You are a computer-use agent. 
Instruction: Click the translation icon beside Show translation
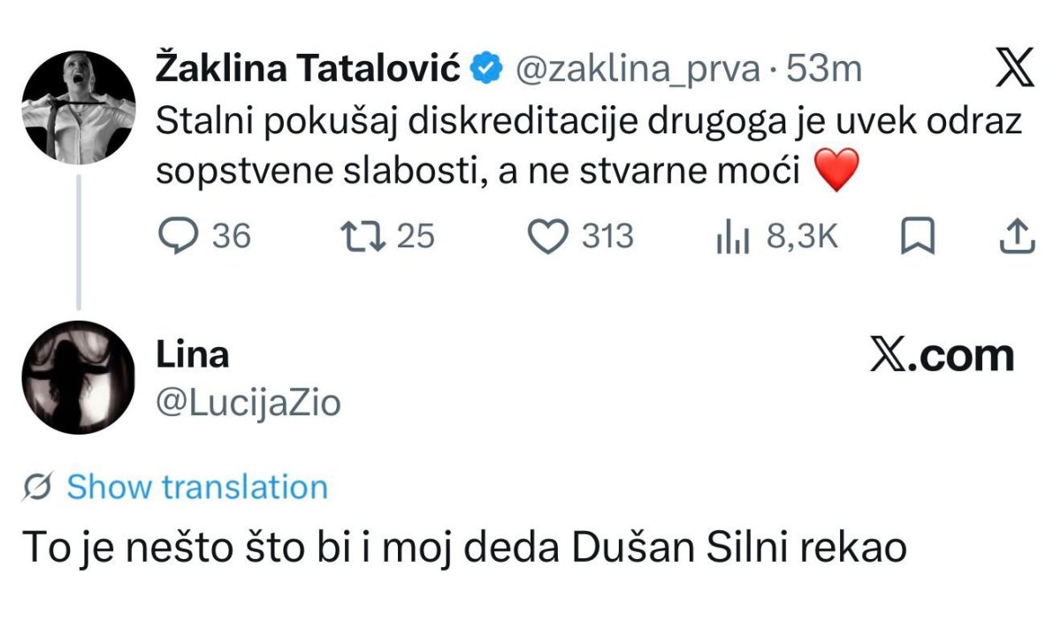pos(39,488)
